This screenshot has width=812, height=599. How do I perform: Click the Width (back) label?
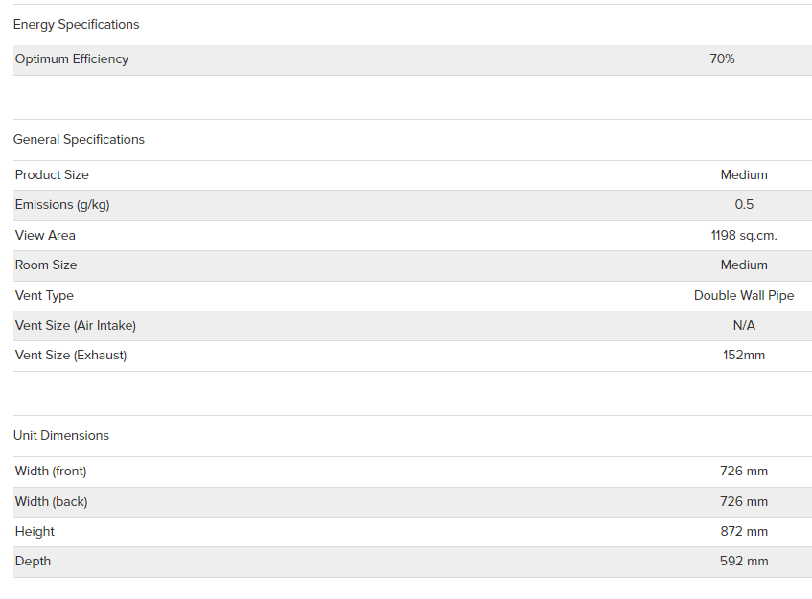pos(51,501)
